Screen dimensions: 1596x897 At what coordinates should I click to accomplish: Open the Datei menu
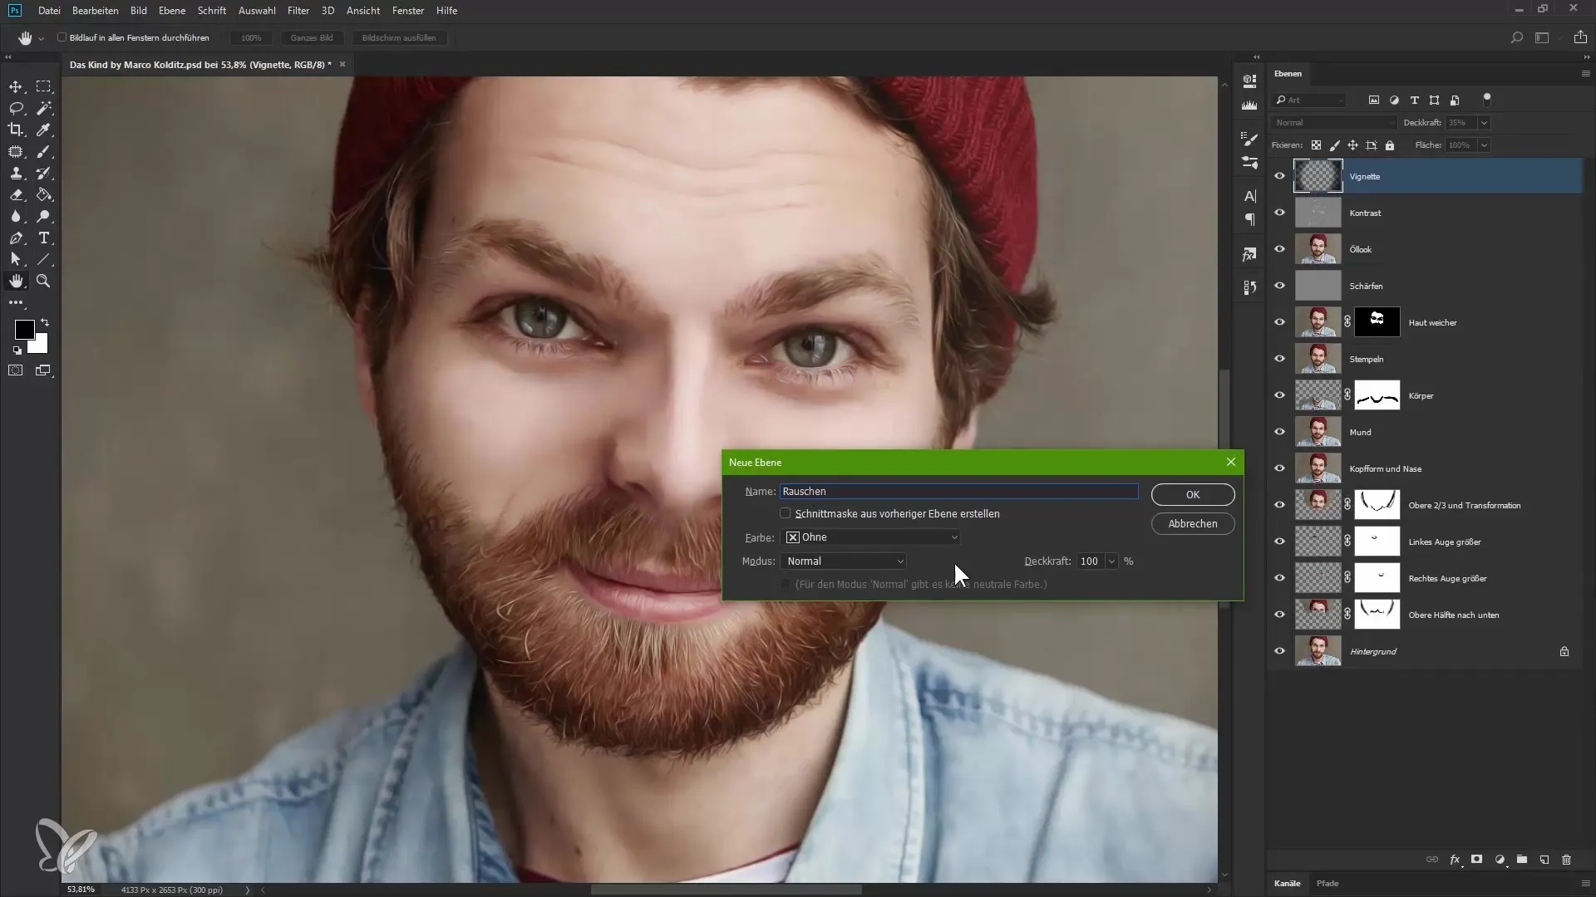pos(49,11)
